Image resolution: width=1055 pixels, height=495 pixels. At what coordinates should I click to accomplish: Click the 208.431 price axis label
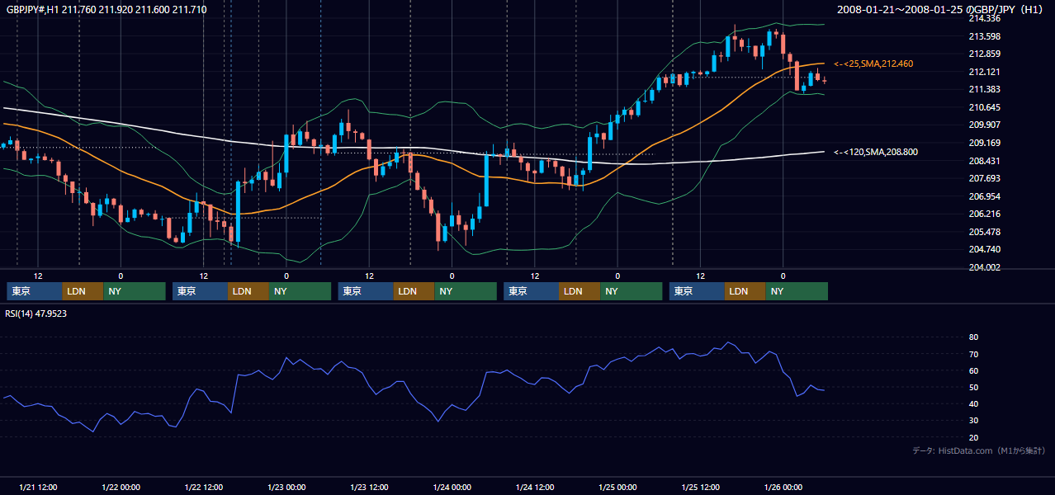[984, 161]
